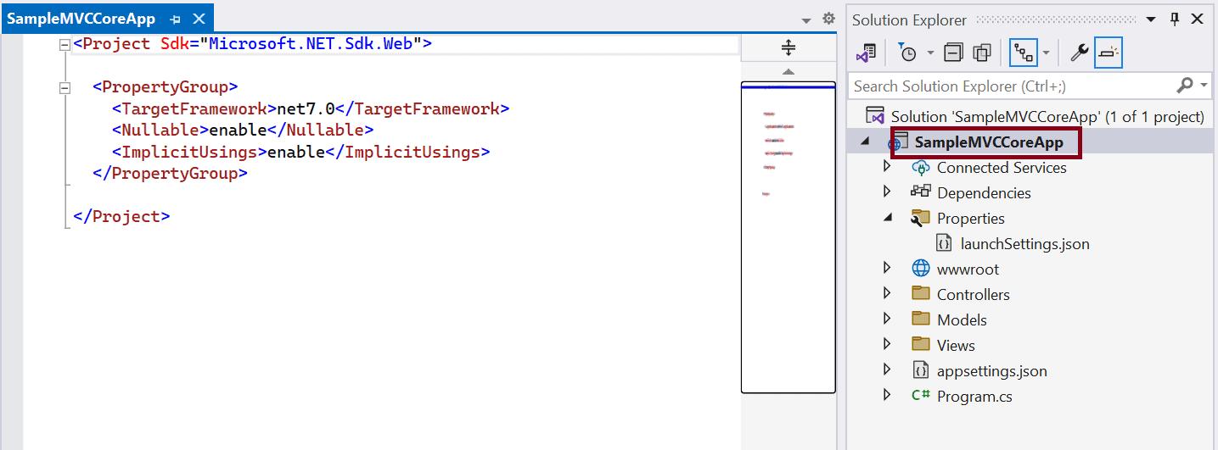This screenshot has width=1218, height=450.
Task: Select Dependencies item
Action: click(x=984, y=193)
